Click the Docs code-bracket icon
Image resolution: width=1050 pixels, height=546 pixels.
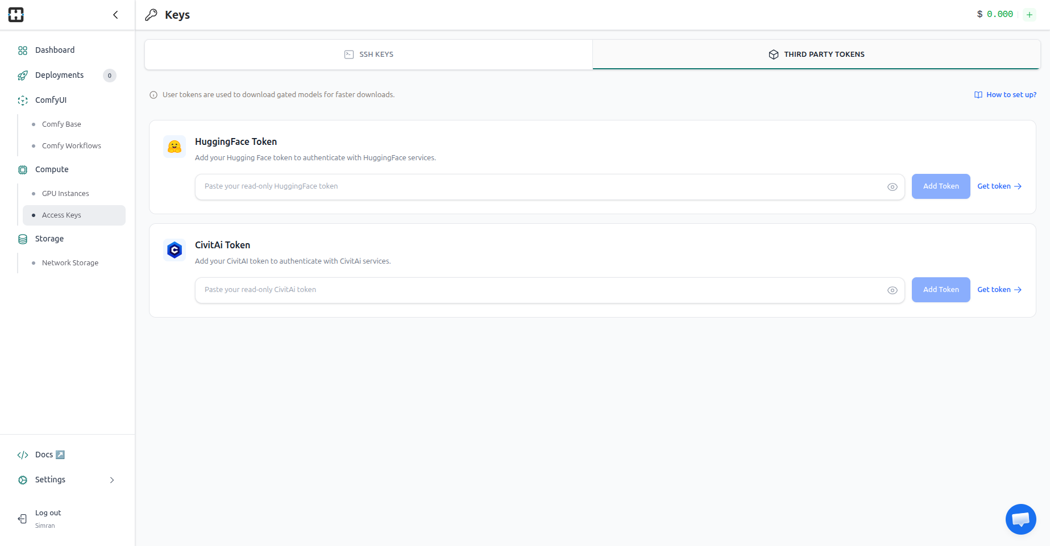tap(23, 455)
